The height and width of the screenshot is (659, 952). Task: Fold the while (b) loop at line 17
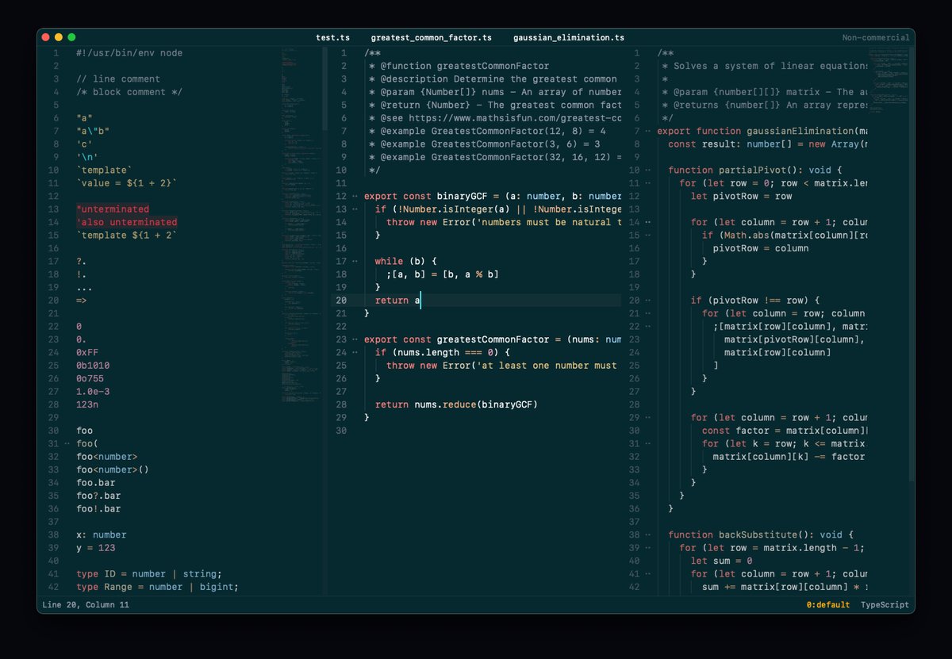[355, 262]
